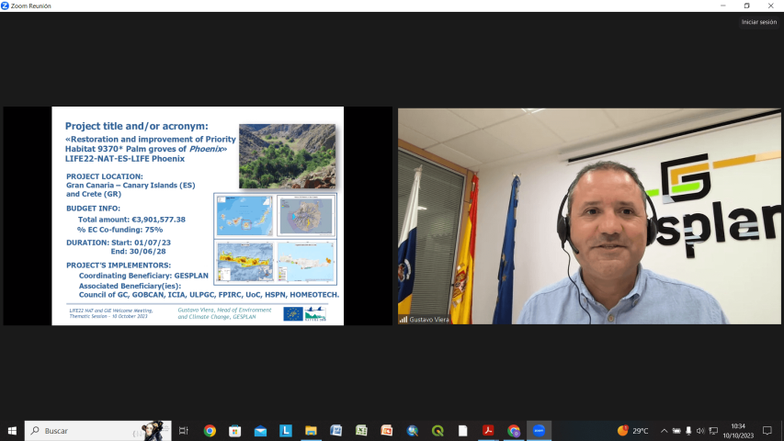Open File Explorer from the taskbar
Viewport: 784px width, 441px height.
311,431
